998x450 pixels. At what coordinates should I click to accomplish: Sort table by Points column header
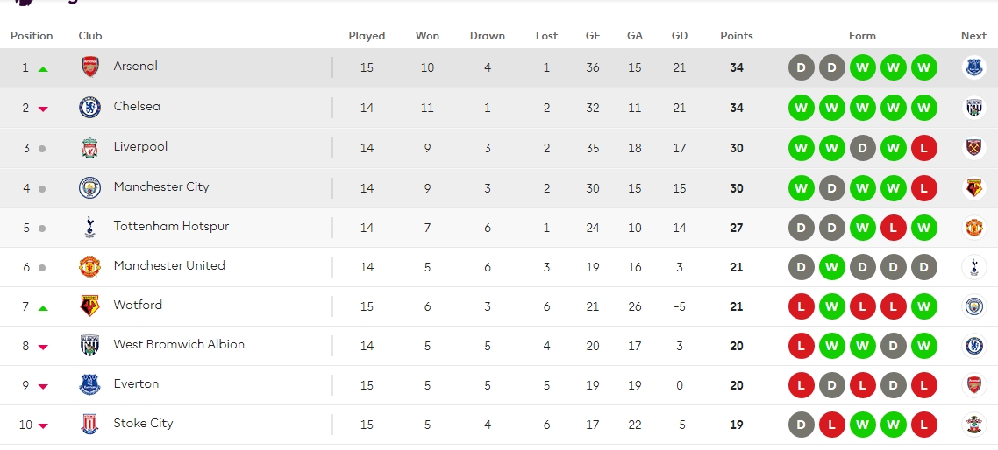pyautogui.click(x=736, y=36)
